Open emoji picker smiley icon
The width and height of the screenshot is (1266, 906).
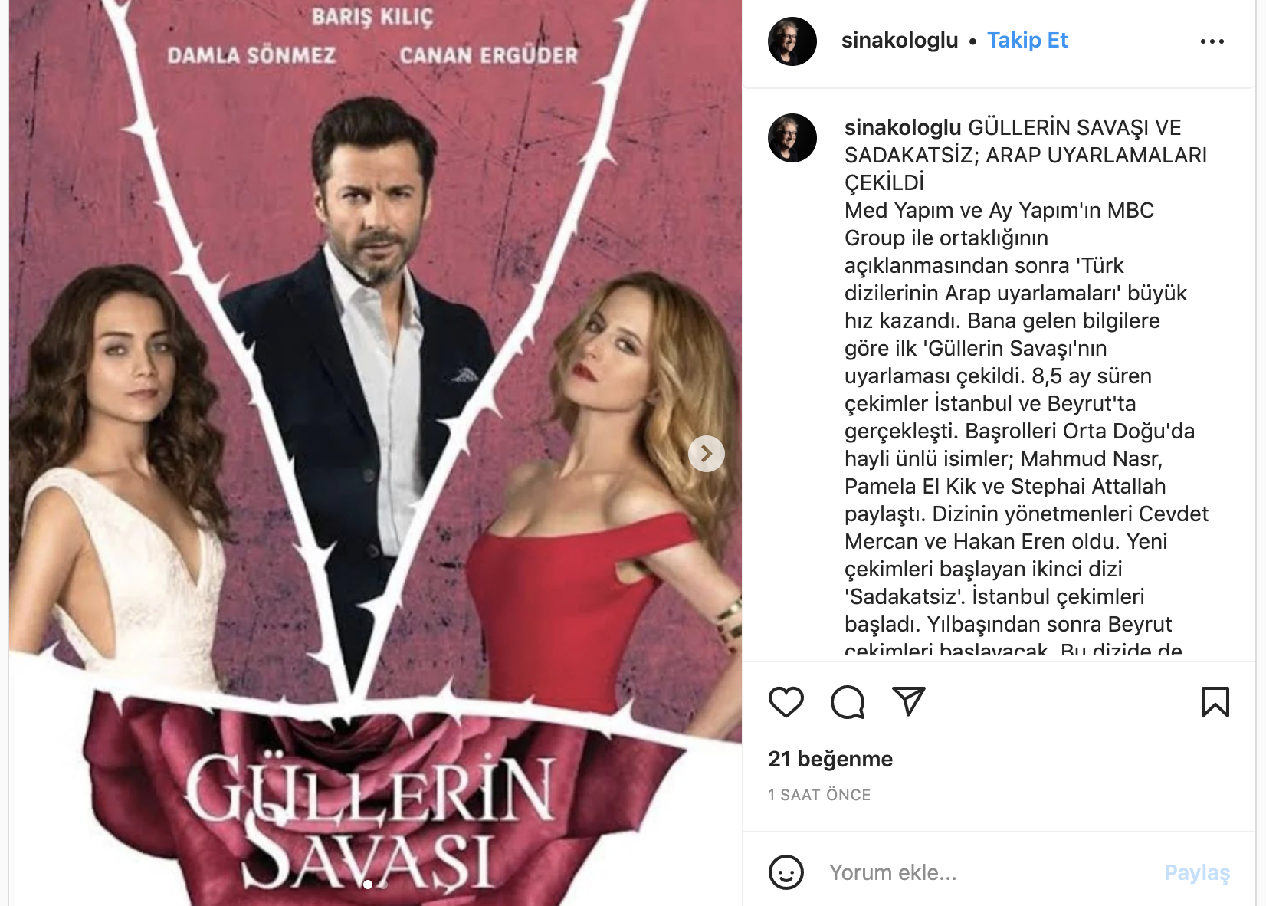(x=786, y=872)
